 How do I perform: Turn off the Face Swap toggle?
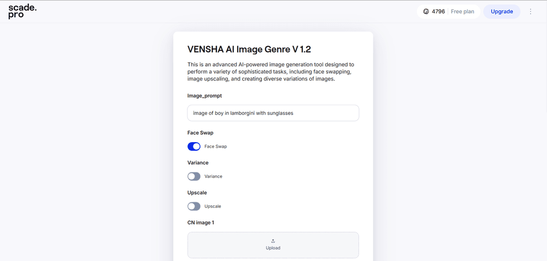(194, 146)
